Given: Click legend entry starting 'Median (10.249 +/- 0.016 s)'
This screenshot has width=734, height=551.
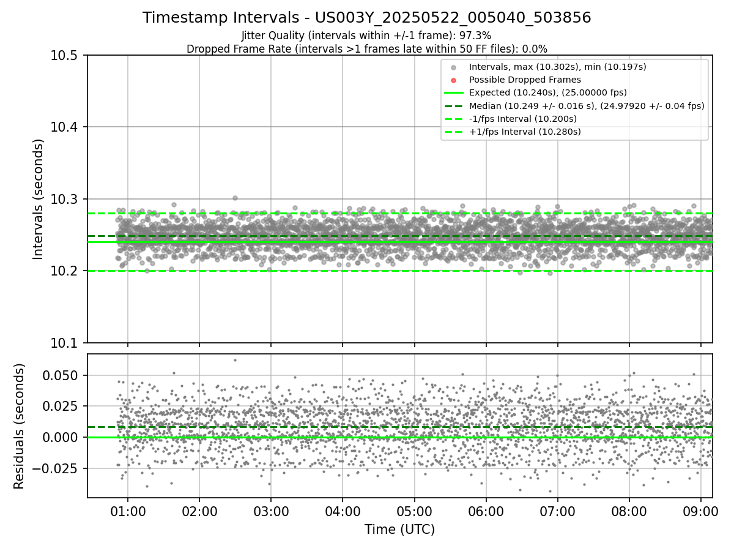Looking at the screenshot, I should (x=587, y=106).
